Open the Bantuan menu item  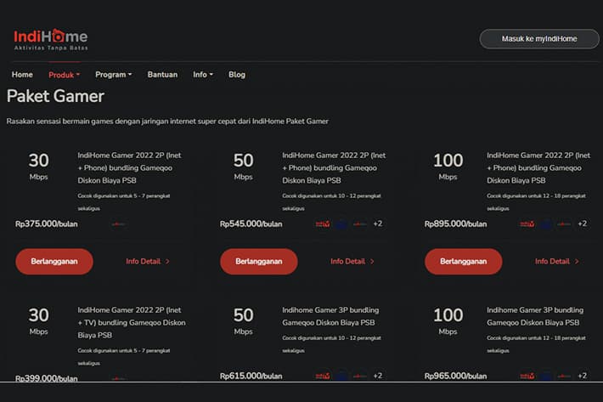coord(163,75)
